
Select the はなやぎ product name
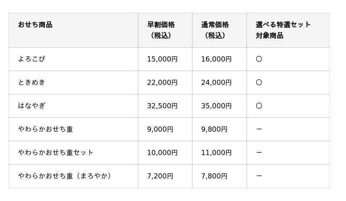pos(32,106)
